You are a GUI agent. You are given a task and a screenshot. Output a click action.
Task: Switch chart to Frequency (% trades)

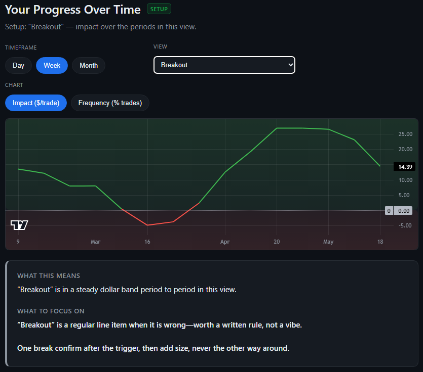click(110, 103)
